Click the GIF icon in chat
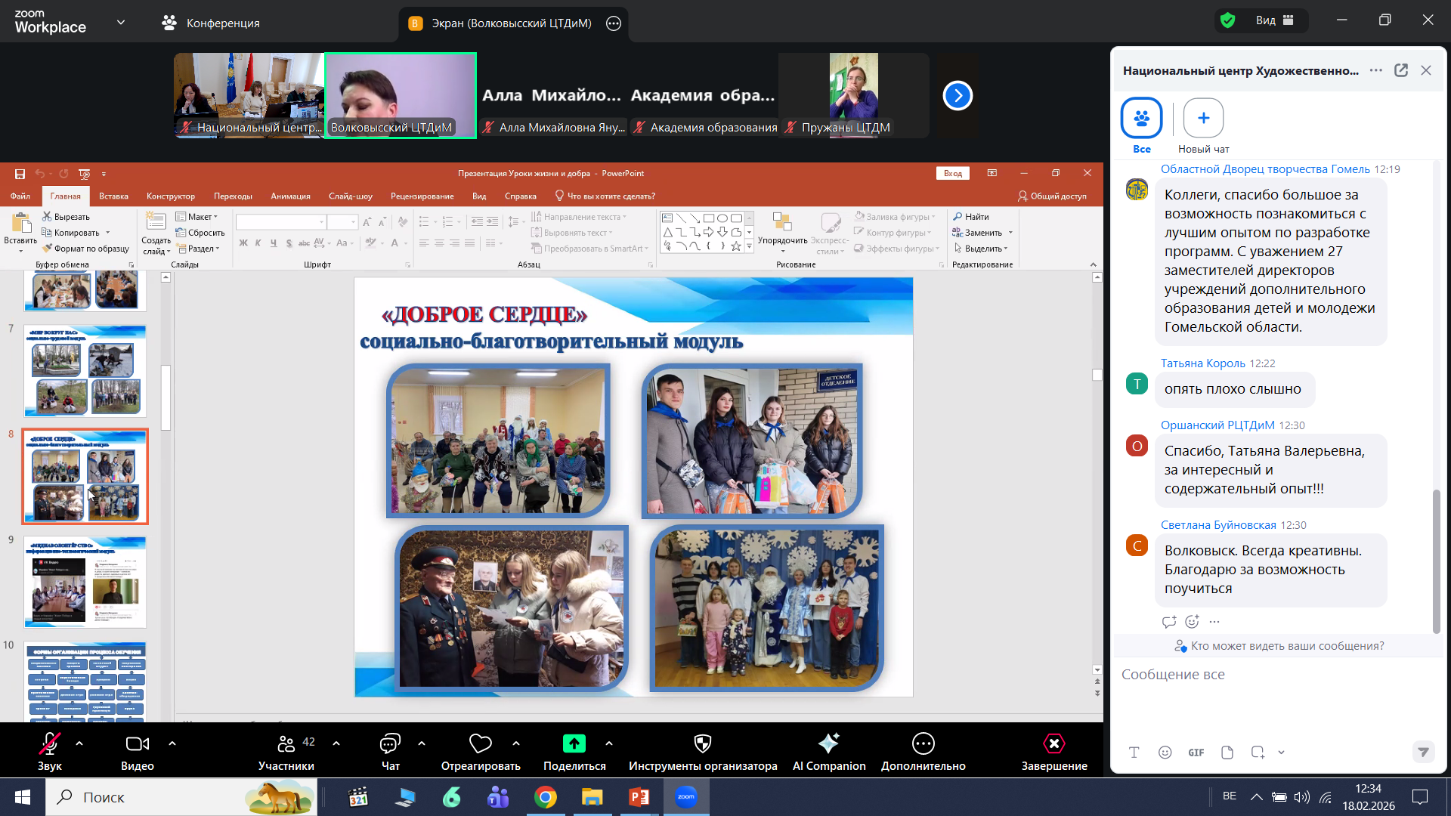This screenshot has width=1451, height=816. coord(1196,753)
